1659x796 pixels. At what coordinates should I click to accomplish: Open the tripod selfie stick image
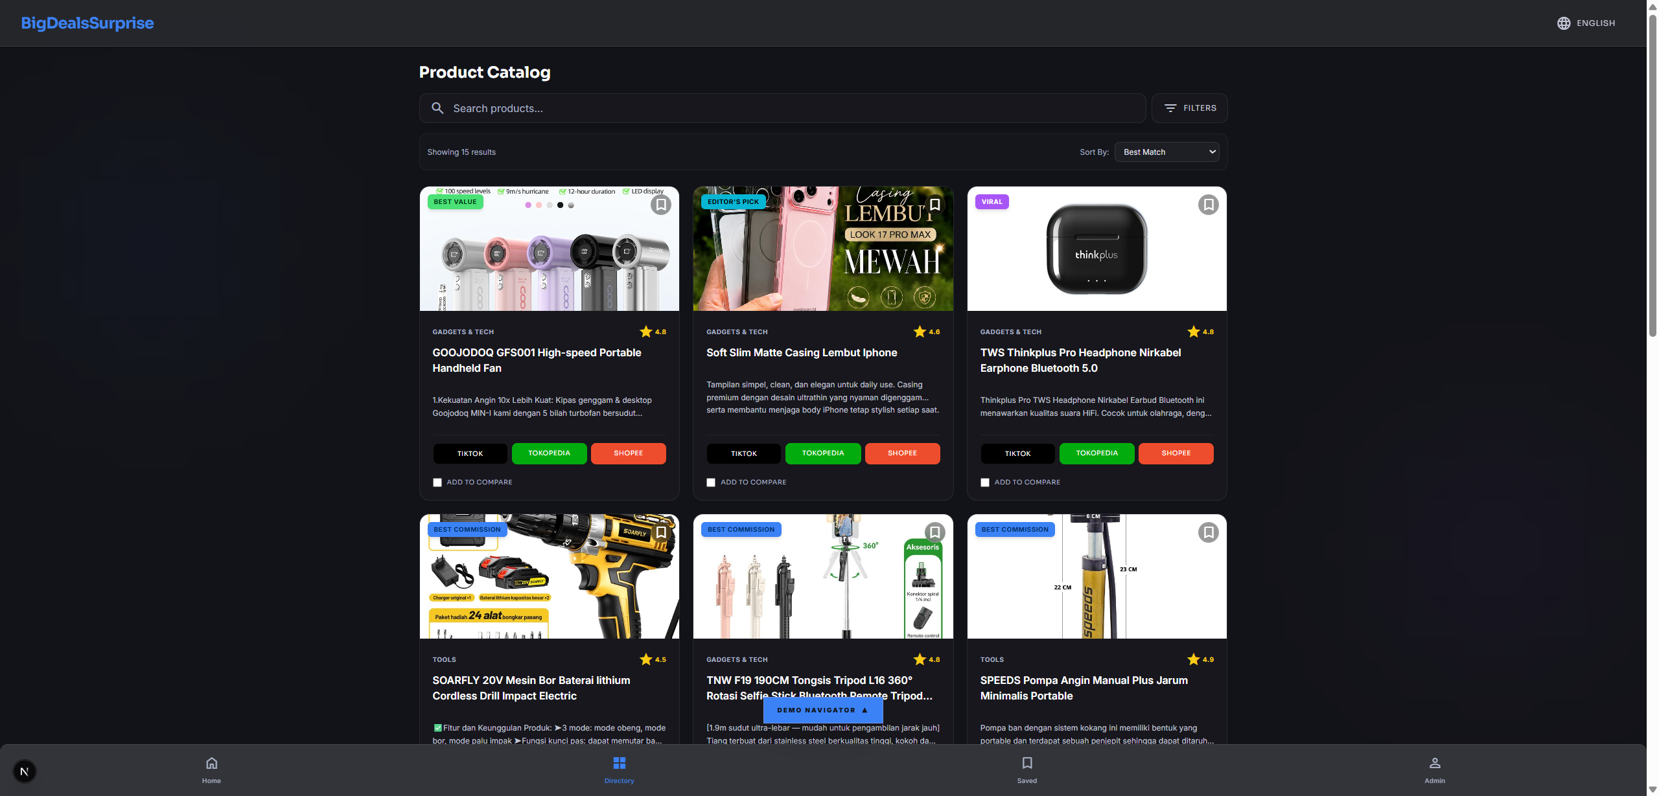tap(823, 576)
